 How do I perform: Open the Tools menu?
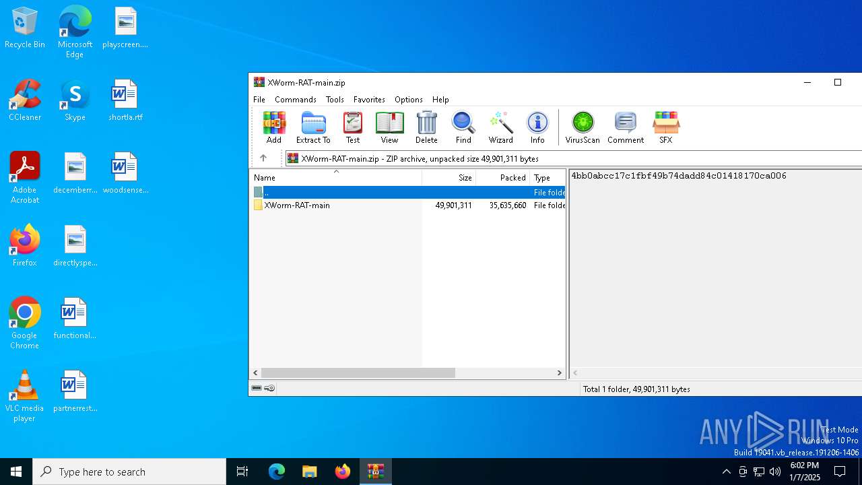tap(335, 99)
